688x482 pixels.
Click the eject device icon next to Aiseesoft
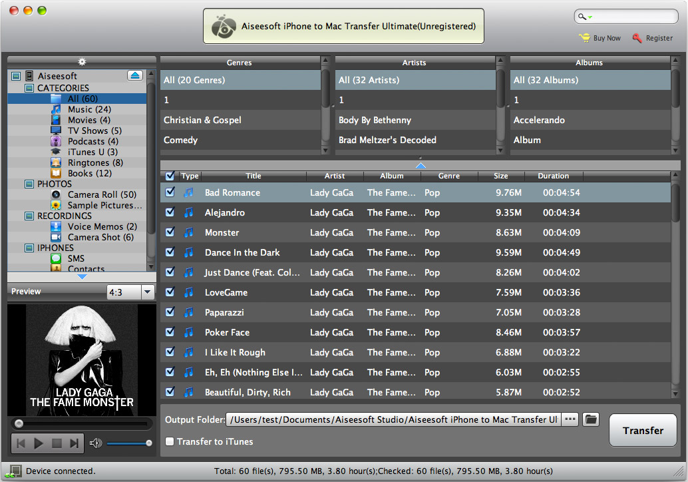point(135,76)
